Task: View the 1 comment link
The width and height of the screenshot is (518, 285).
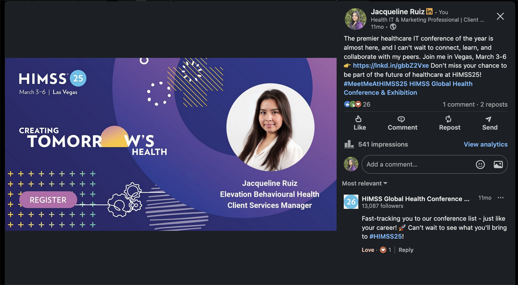Action: coord(458,104)
